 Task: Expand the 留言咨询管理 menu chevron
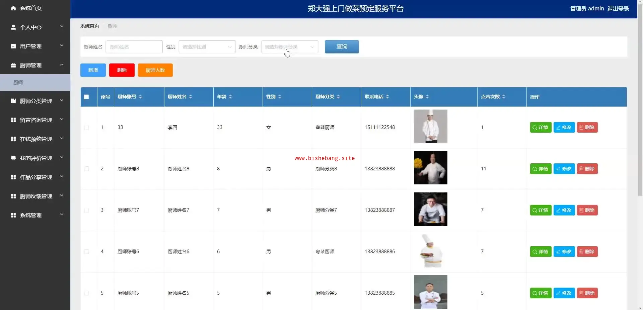pyautogui.click(x=62, y=119)
